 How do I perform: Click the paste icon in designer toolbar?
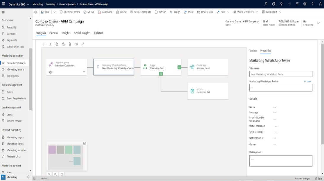[x=63, y=44]
